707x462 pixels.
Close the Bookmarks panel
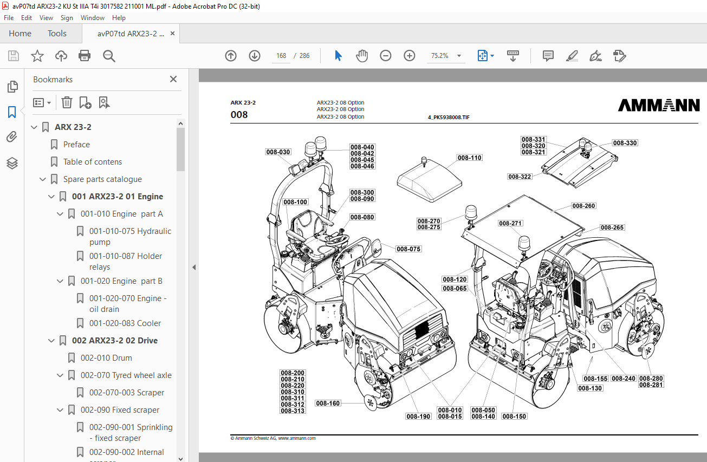coord(173,79)
